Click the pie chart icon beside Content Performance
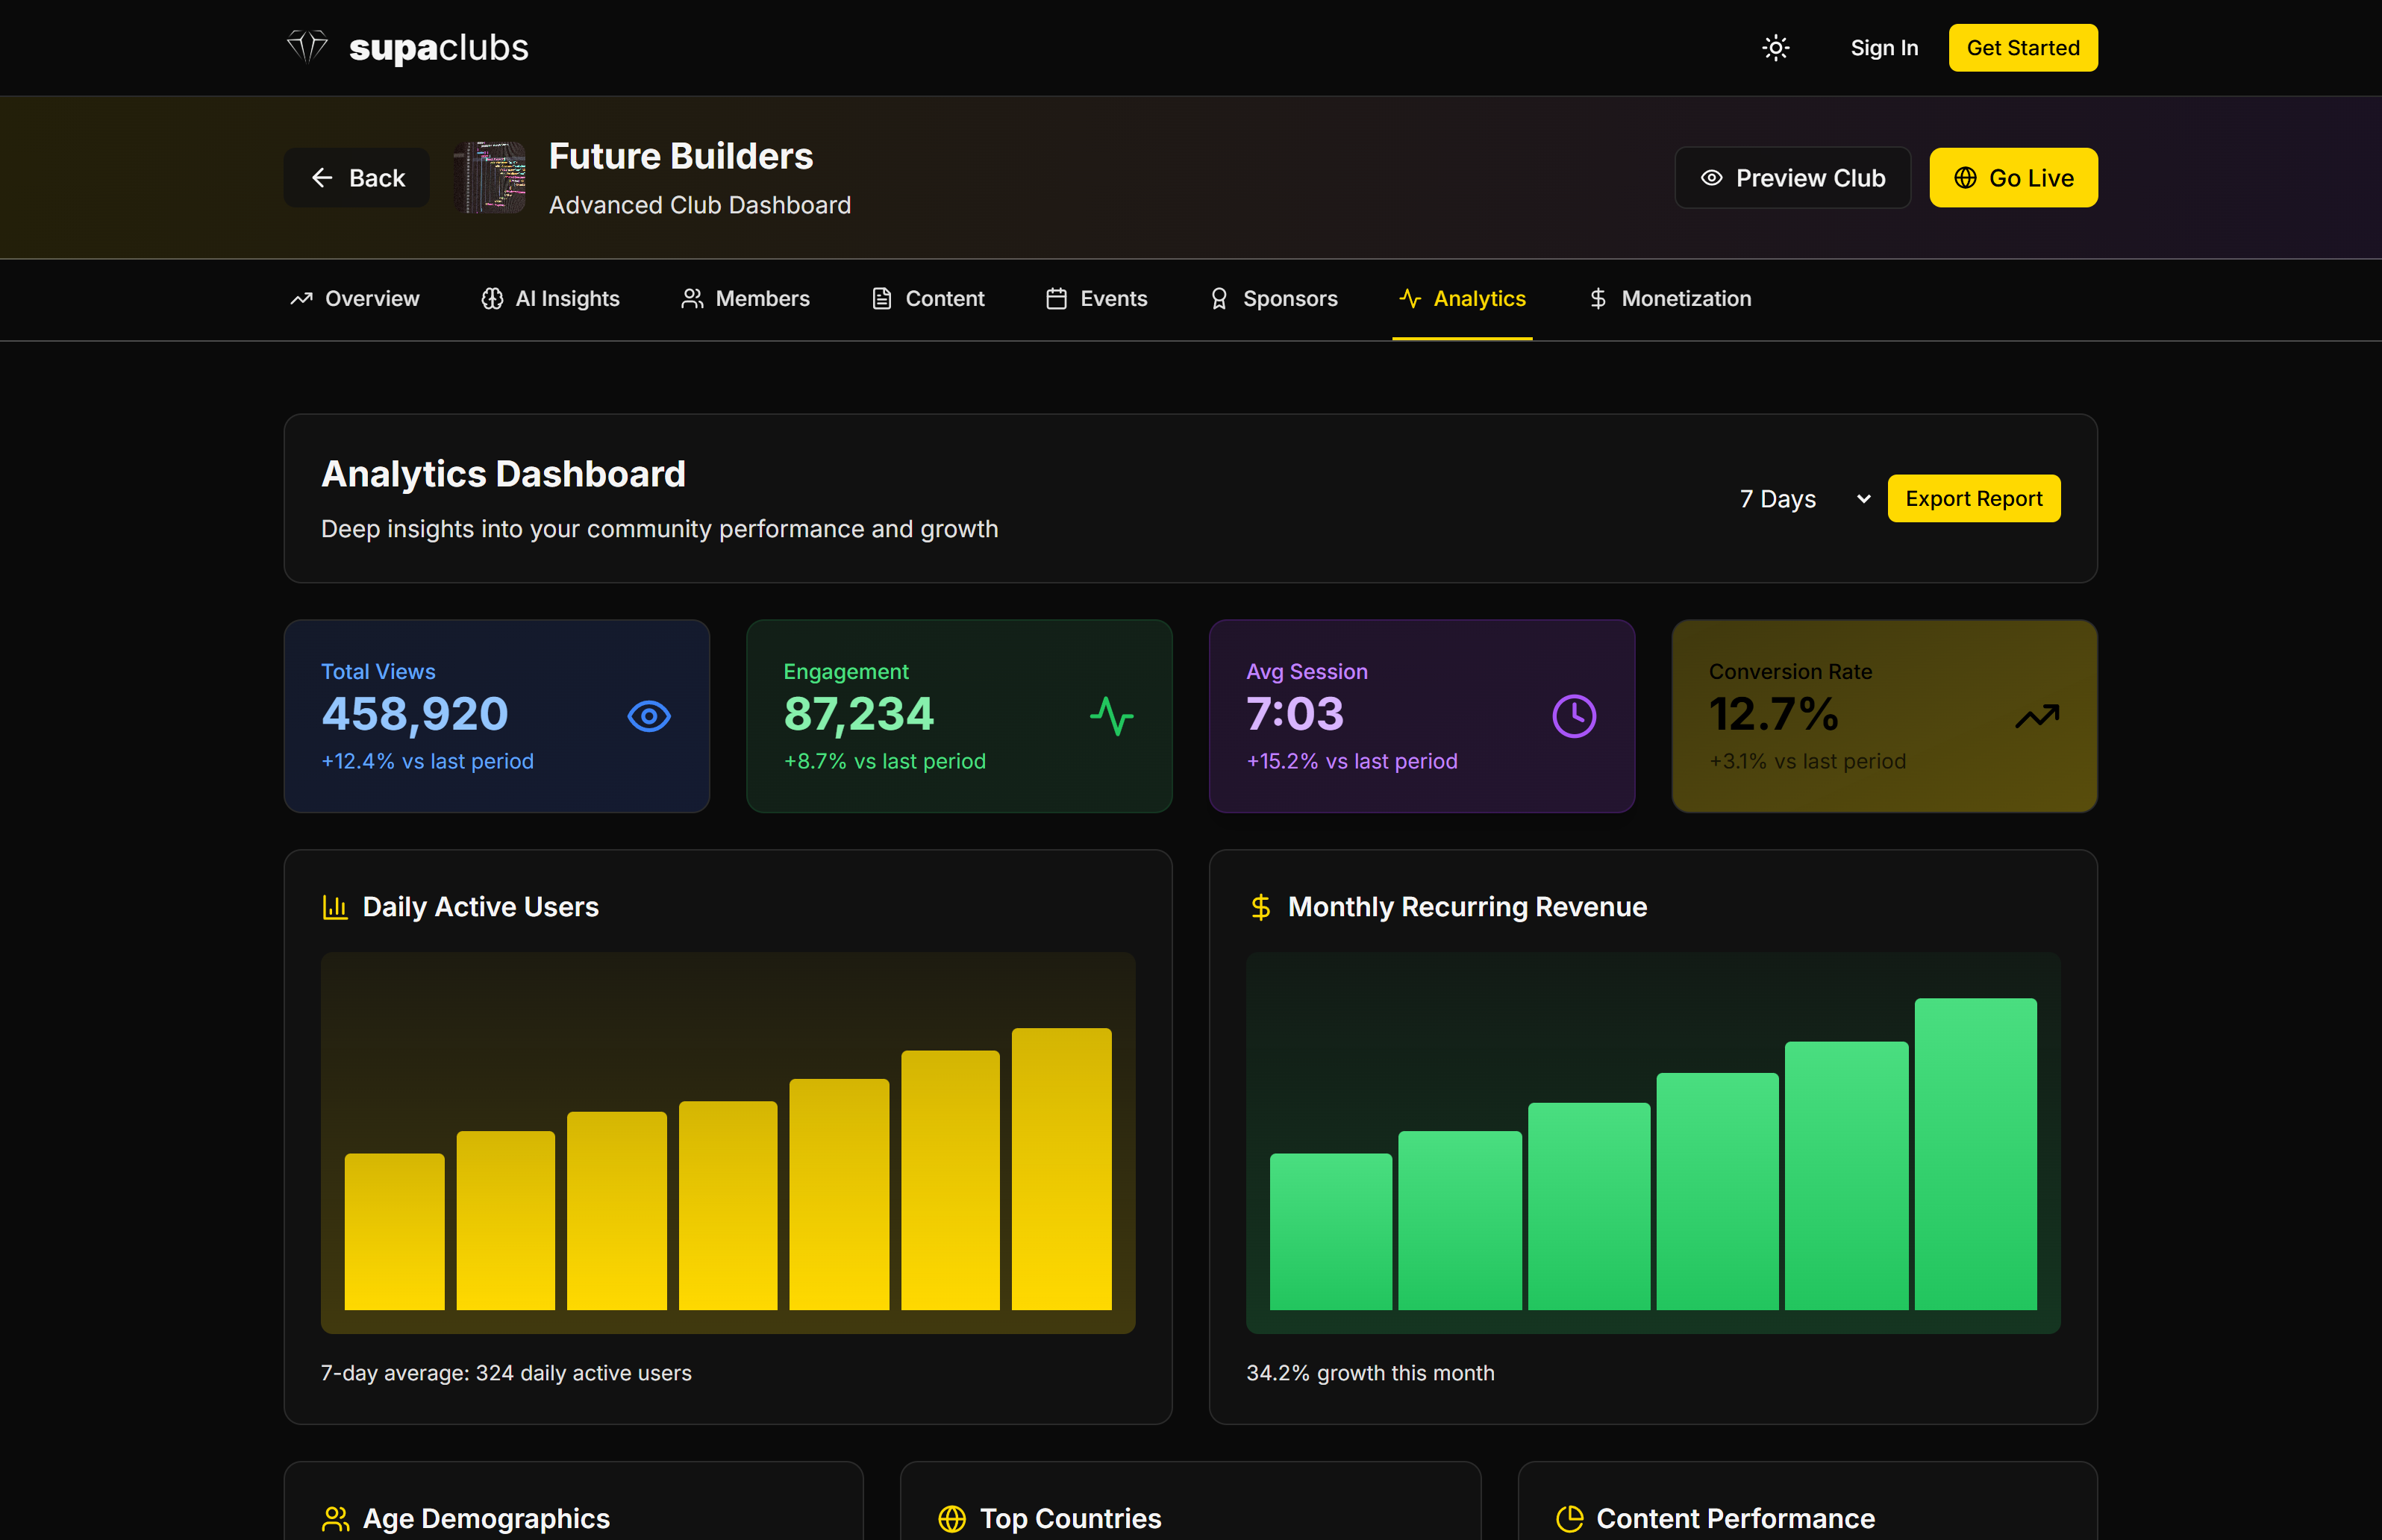 click(1569, 1518)
